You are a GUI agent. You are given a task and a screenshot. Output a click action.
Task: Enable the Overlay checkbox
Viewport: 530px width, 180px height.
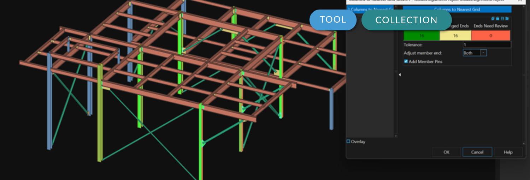(x=348, y=142)
